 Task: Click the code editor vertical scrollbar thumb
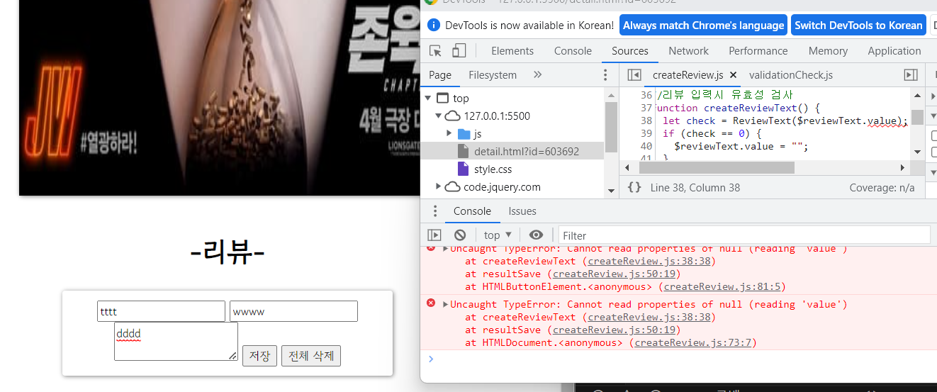click(917, 116)
